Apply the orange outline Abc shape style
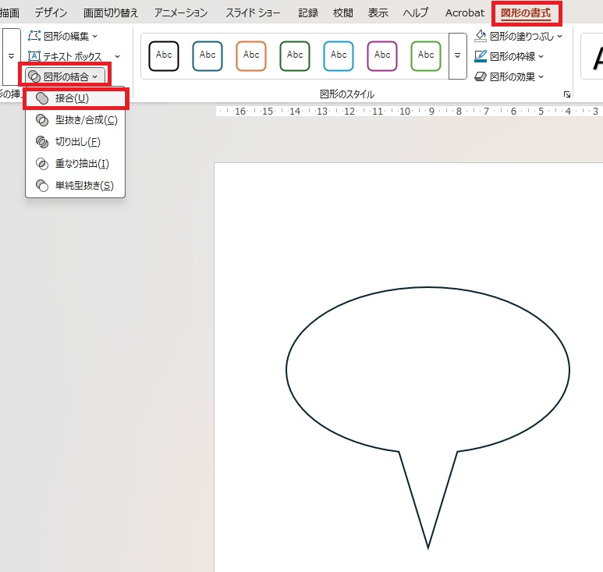This screenshot has width=603, height=572. (251, 56)
